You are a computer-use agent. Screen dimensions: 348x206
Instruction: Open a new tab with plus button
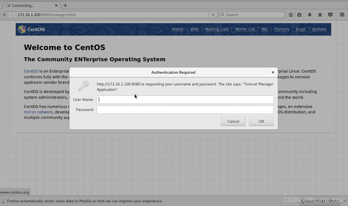point(65,5)
